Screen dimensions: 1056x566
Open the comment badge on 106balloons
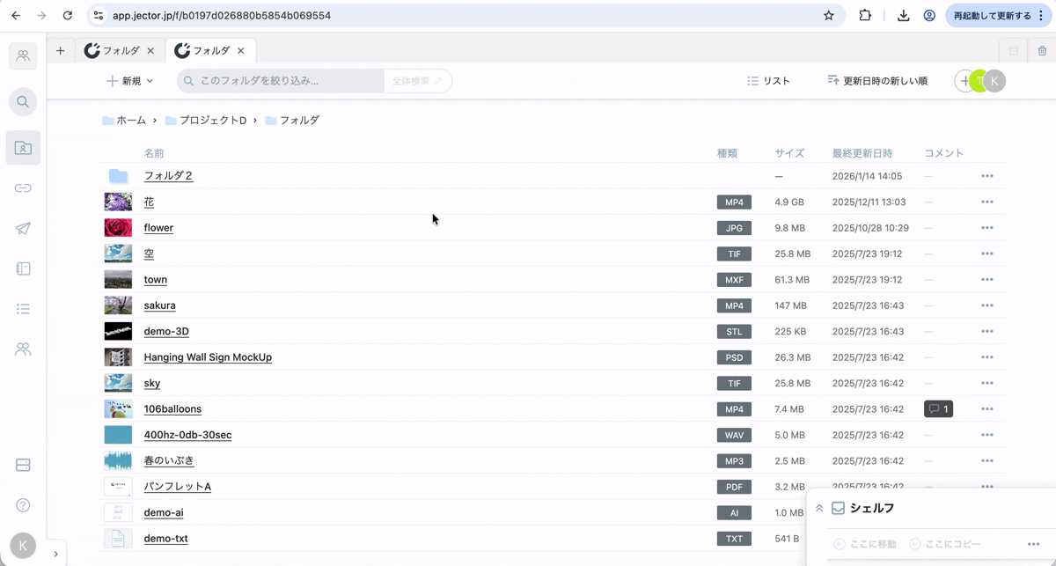click(938, 409)
